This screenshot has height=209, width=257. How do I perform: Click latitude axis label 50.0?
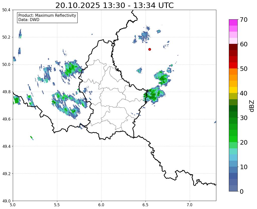6,64
